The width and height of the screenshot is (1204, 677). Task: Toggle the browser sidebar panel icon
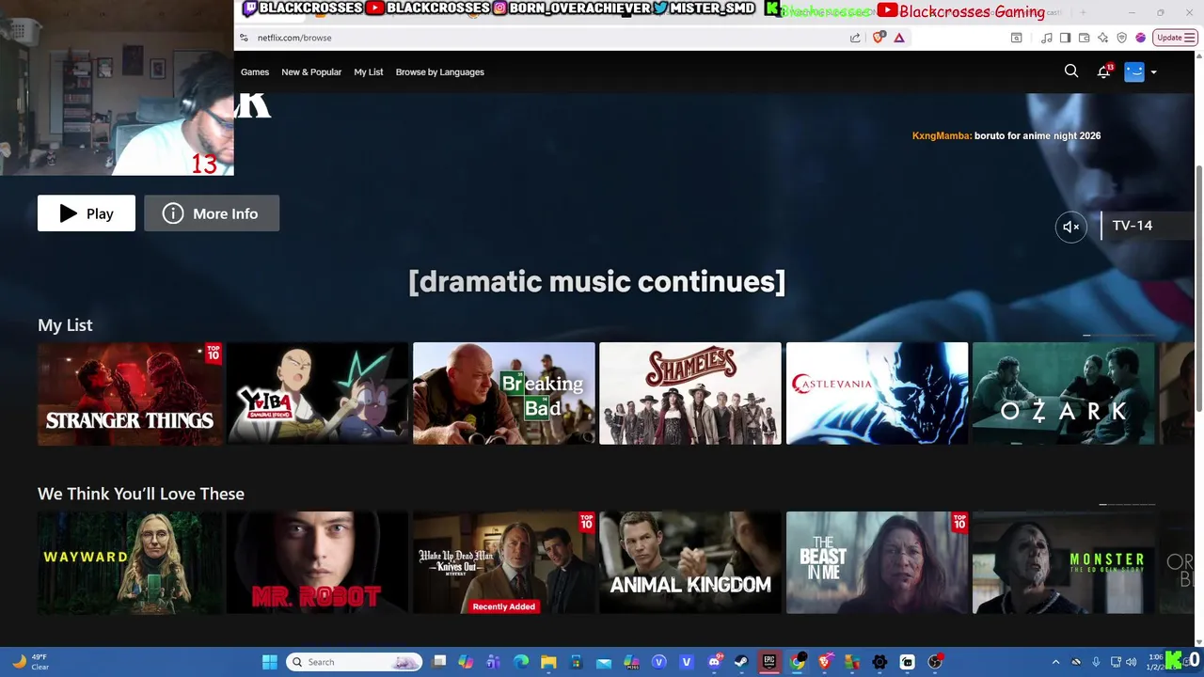pos(1065,38)
